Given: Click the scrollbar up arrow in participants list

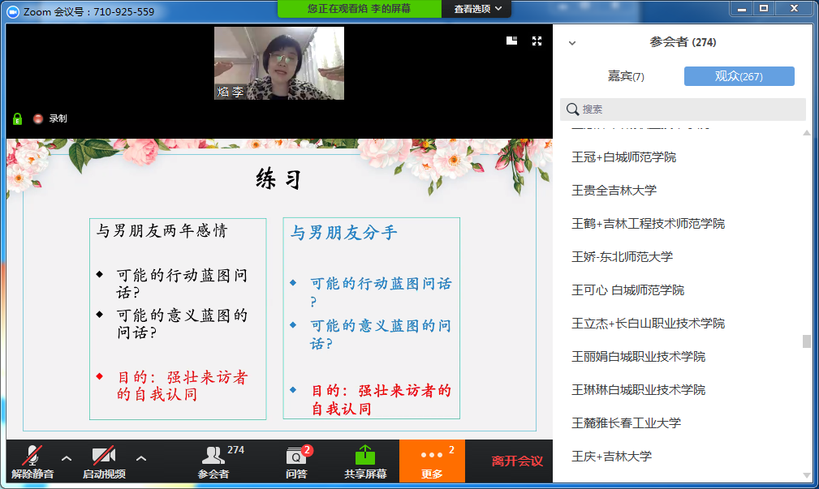Looking at the screenshot, I should [807, 133].
